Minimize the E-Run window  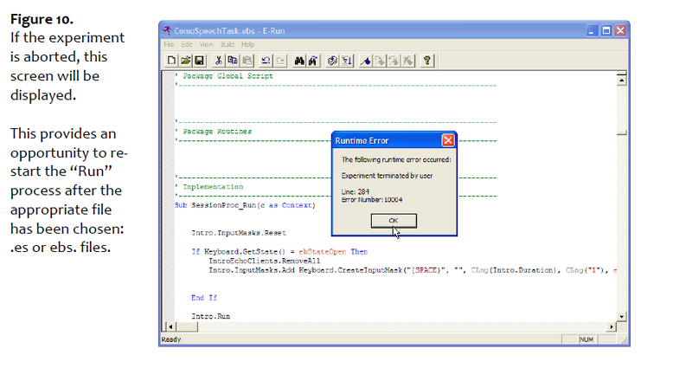(592, 30)
